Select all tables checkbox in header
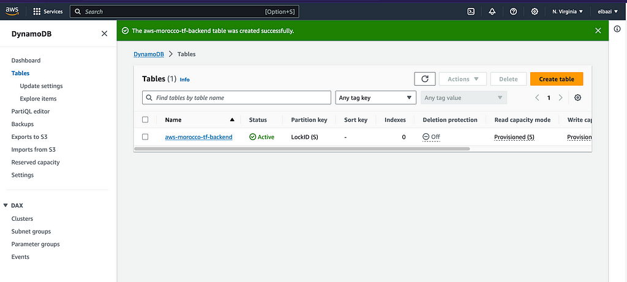The height and width of the screenshot is (282, 627). [145, 119]
